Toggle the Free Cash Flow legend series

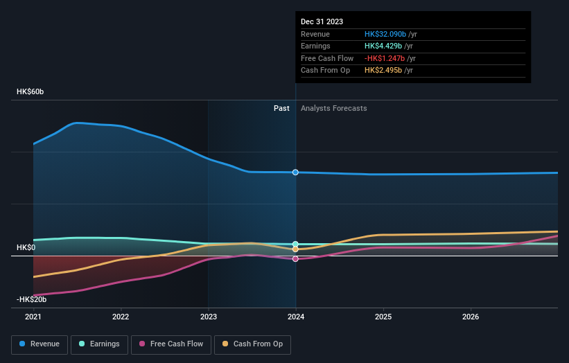click(x=171, y=344)
